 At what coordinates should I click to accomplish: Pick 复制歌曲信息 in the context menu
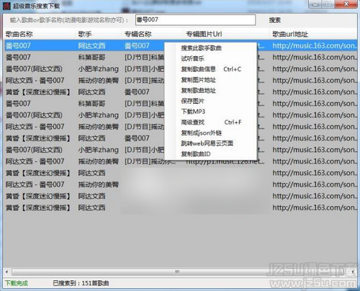[198, 69]
